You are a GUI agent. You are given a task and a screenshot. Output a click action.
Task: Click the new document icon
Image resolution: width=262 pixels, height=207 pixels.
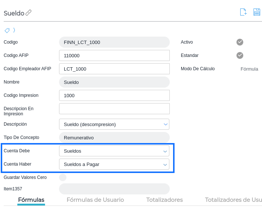point(243,12)
